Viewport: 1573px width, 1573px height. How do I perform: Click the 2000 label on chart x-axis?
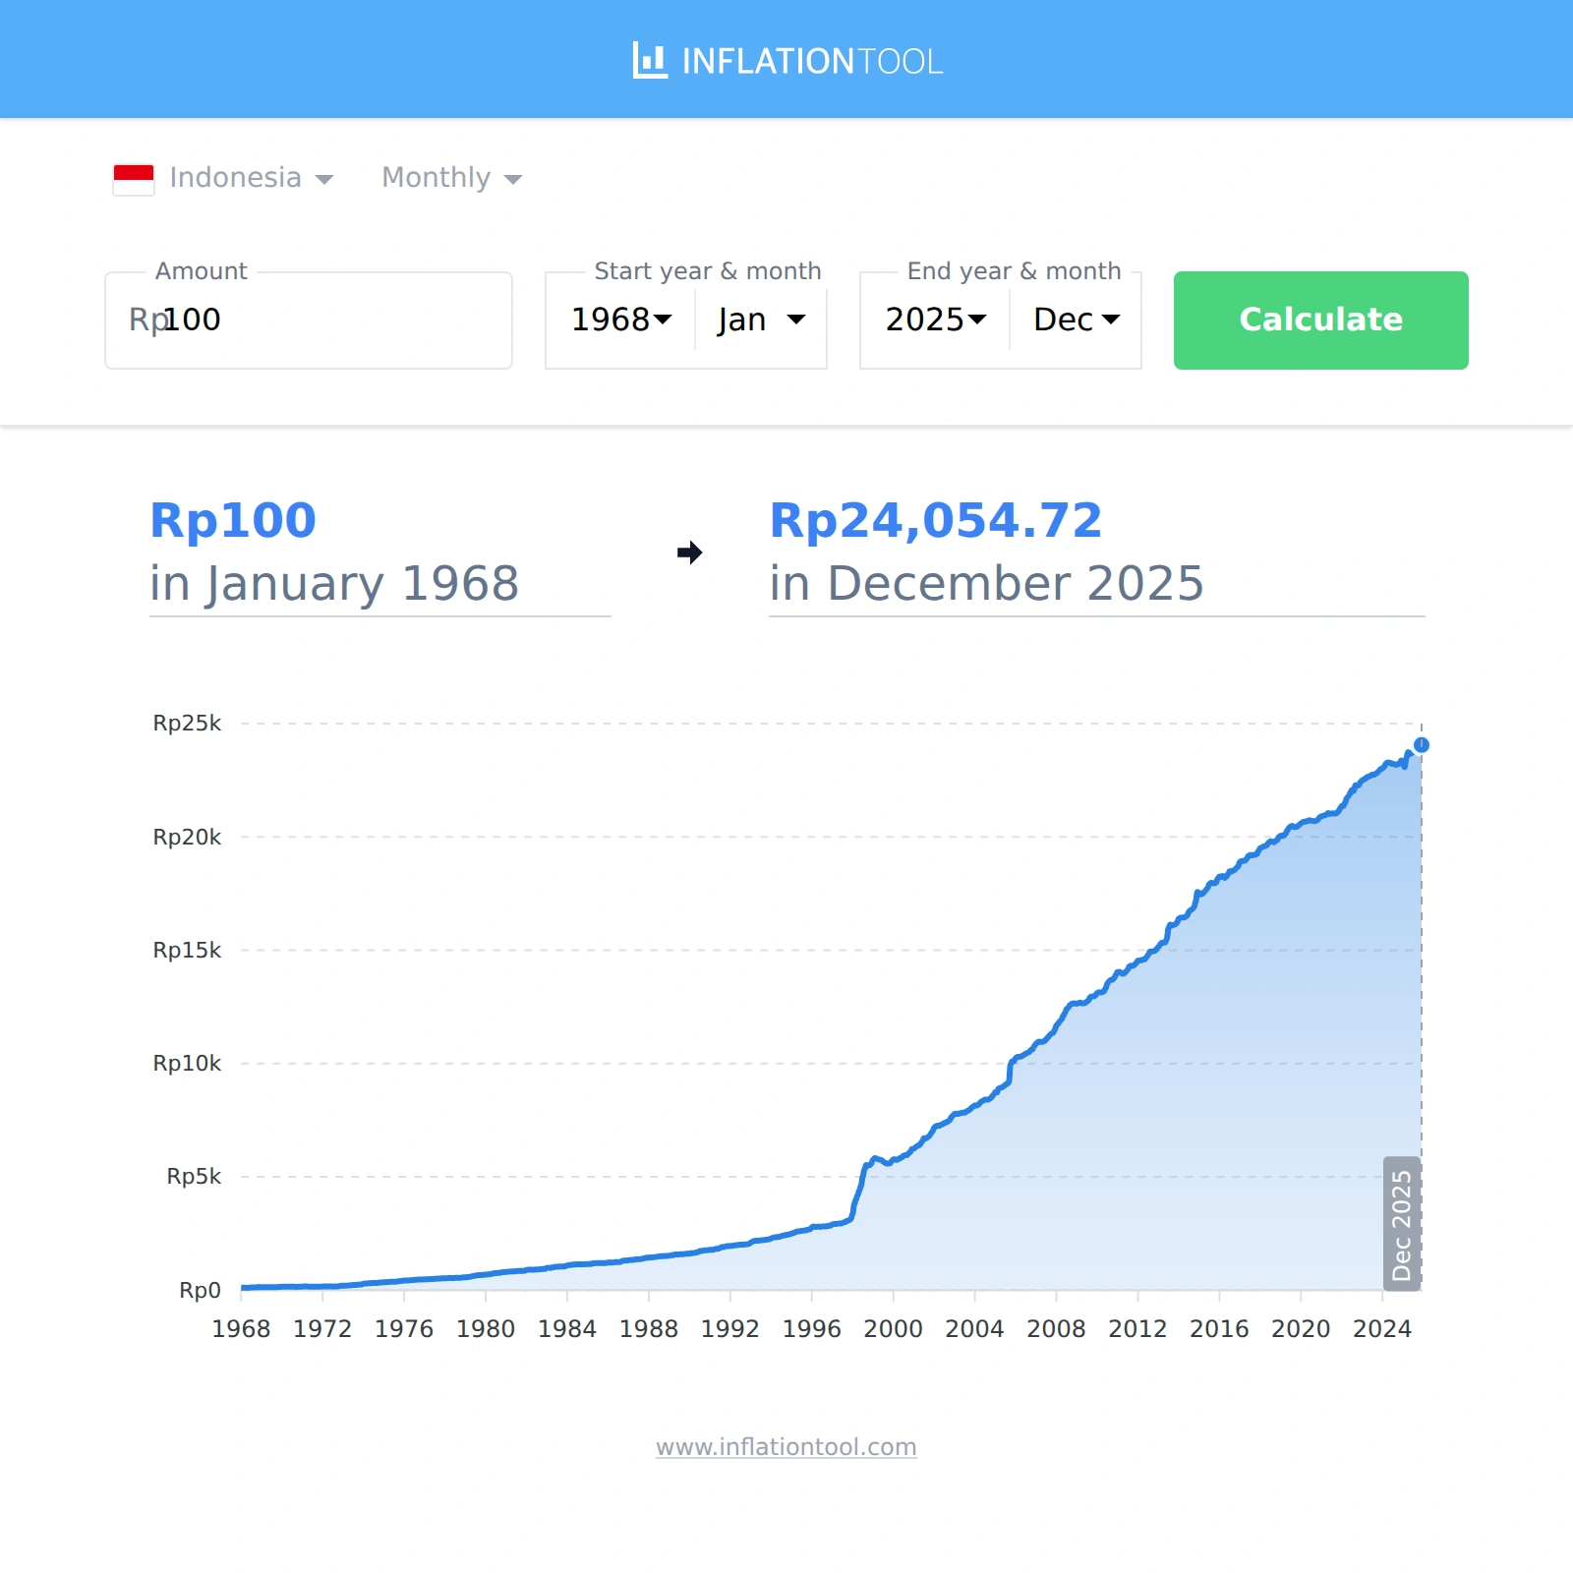pos(893,1329)
